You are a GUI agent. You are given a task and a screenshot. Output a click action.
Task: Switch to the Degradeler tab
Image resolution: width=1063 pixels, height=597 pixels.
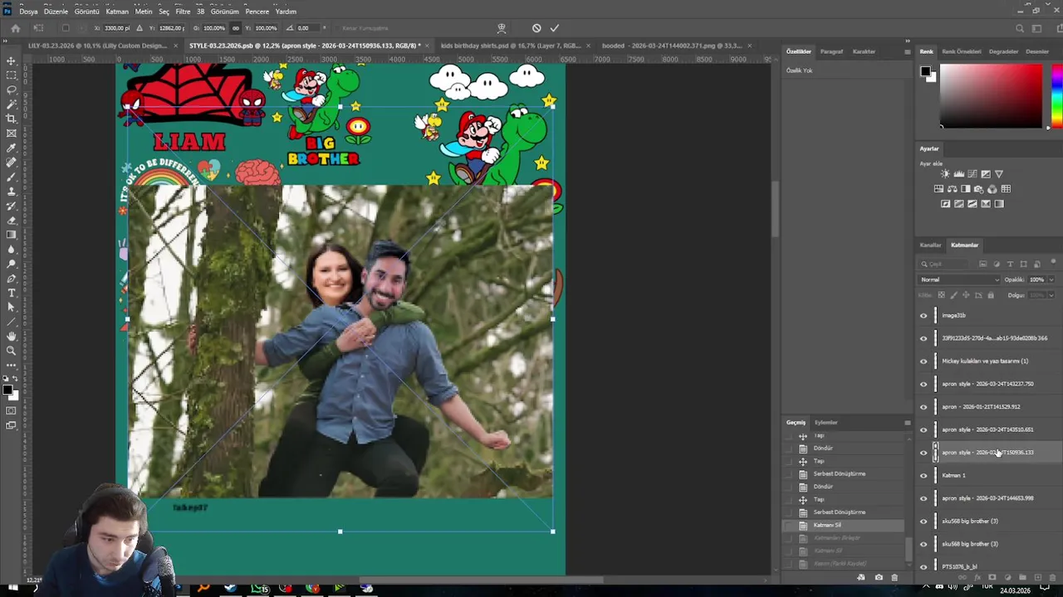pos(1003,51)
